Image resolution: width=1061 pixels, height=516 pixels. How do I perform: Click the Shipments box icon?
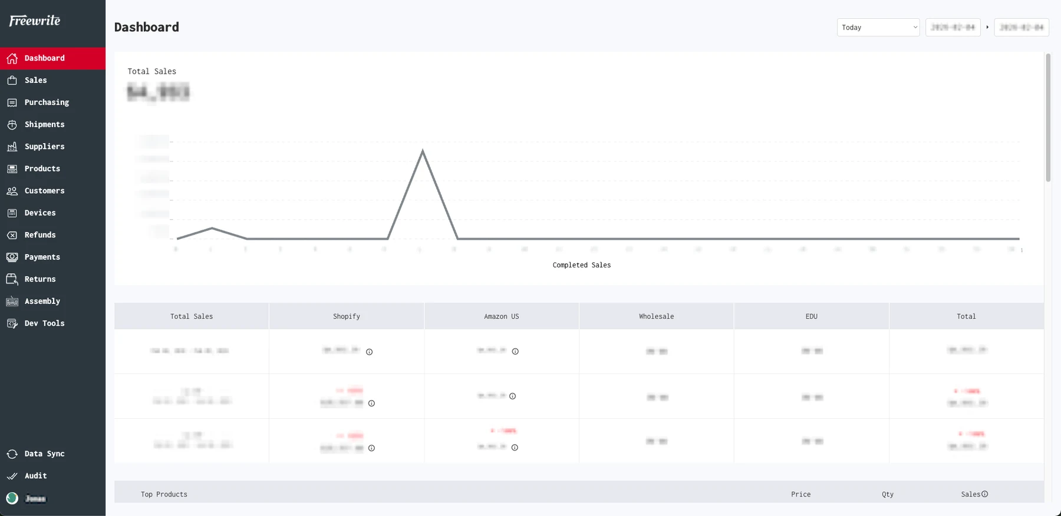click(12, 124)
